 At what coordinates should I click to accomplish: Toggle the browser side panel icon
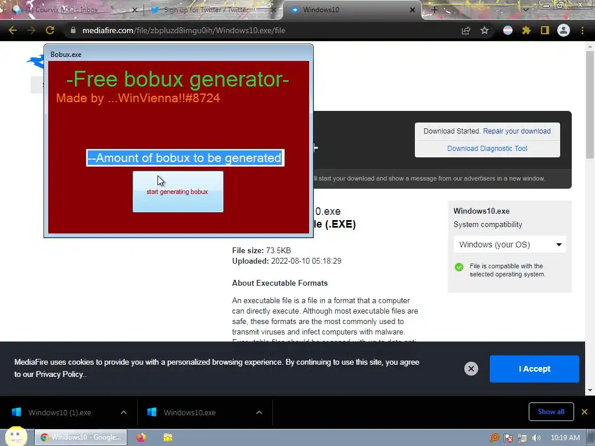click(545, 30)
